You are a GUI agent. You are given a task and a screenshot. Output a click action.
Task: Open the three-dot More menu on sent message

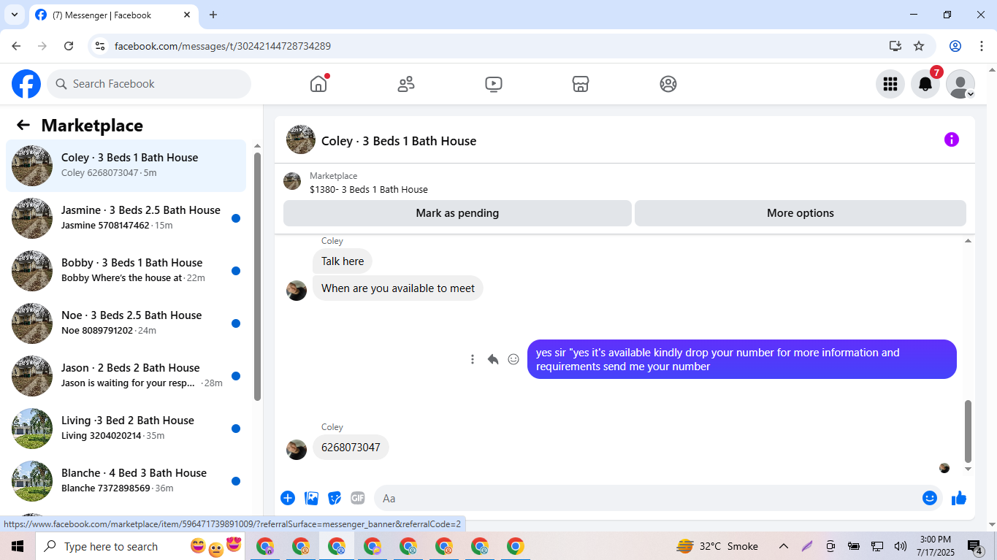(473, 359)
